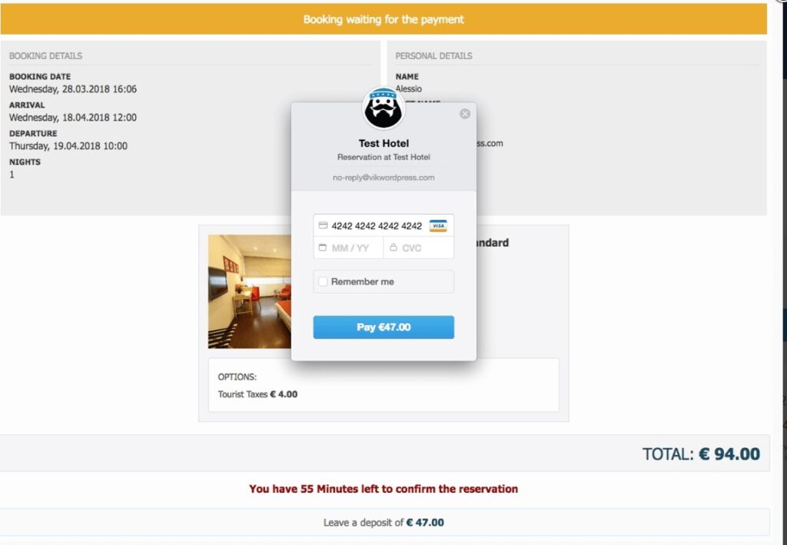
Task: Click the Tourist Taxes € 4.00 option
Action: [x=257, y=394]
